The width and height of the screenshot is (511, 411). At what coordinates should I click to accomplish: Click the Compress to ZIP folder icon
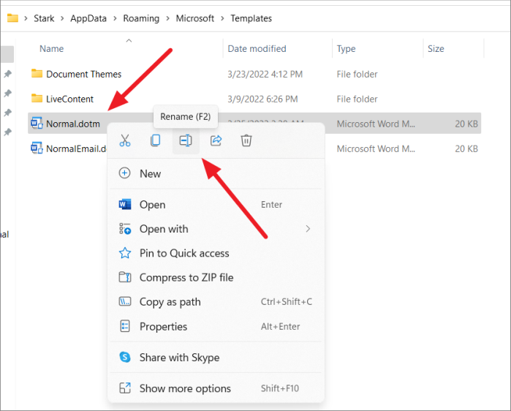coord(125,277)
